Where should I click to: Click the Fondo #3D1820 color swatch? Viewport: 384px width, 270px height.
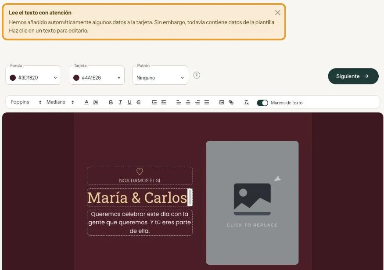click(x=13, y=78)
